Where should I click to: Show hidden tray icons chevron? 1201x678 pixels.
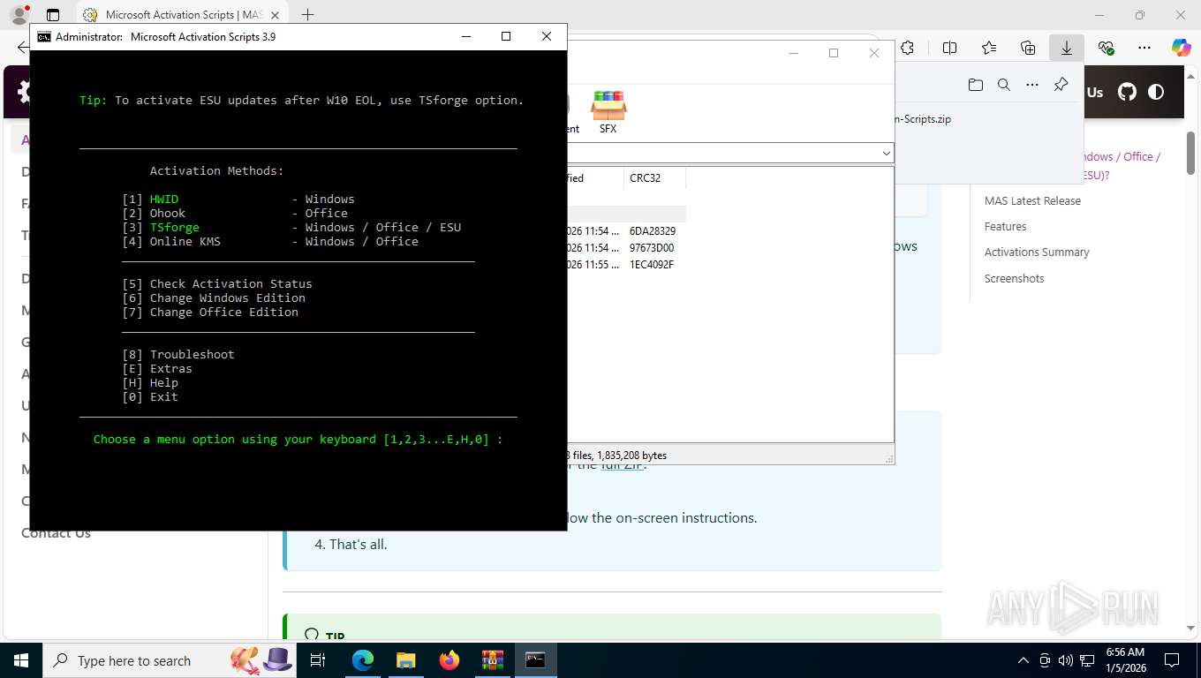coord(1023,660)
